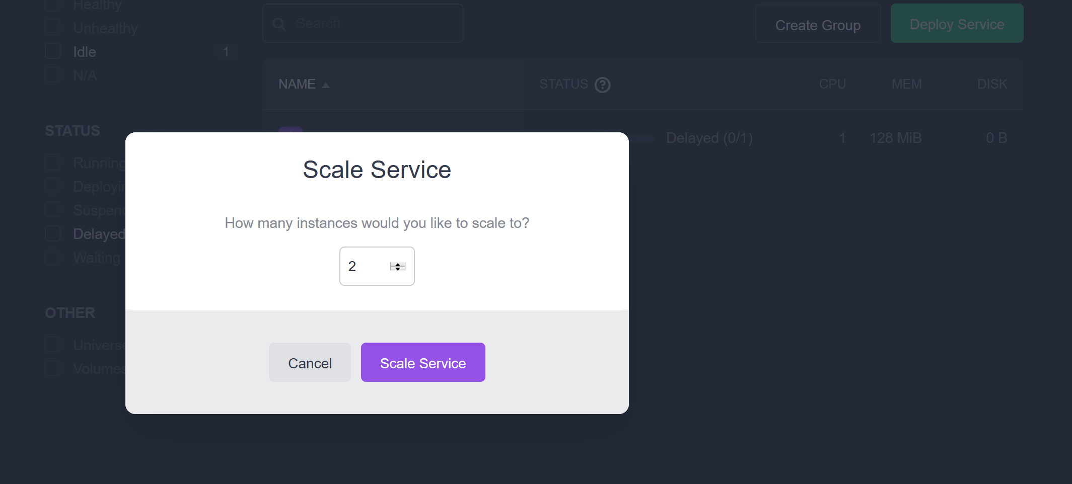Click the MEM column header
This screenshot has height=484, width=1072.
(x=906, y=84)
